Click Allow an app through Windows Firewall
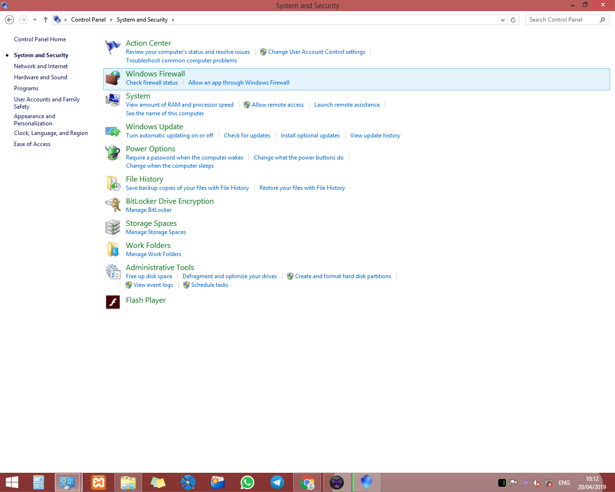Image resolution: width=615 pixels, height=492 pixels. coord(239,83)
